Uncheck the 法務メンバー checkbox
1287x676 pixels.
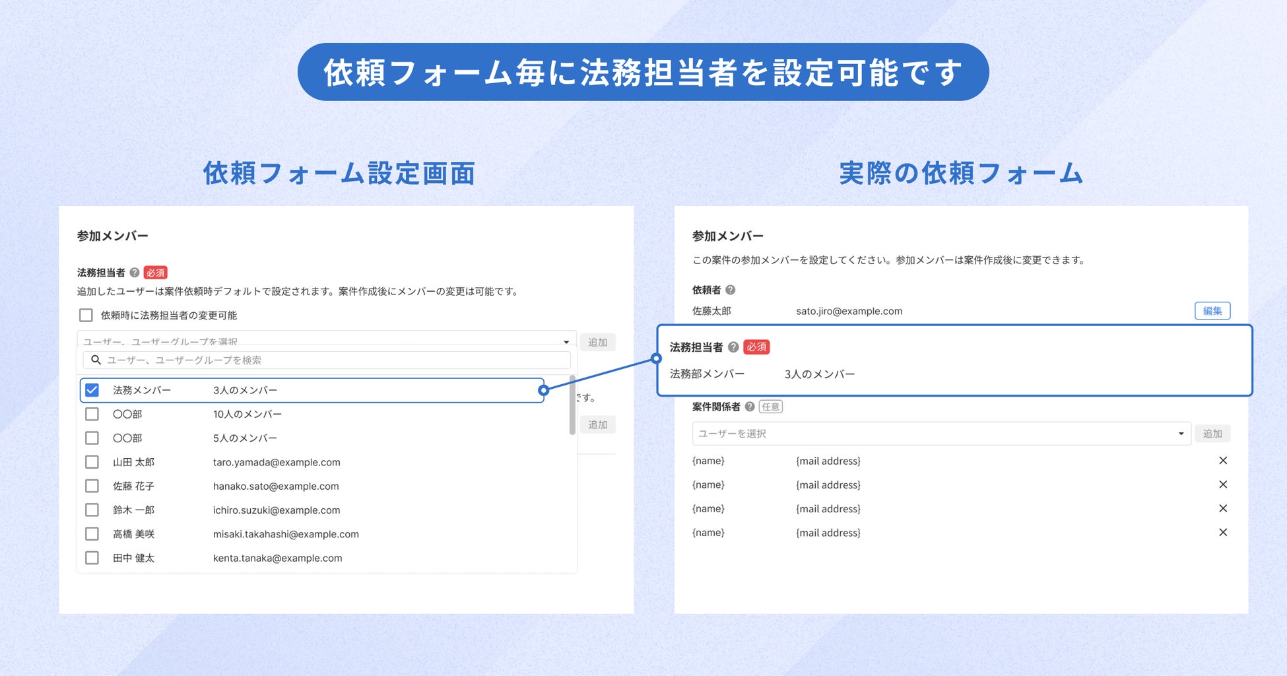coord(92,390)
